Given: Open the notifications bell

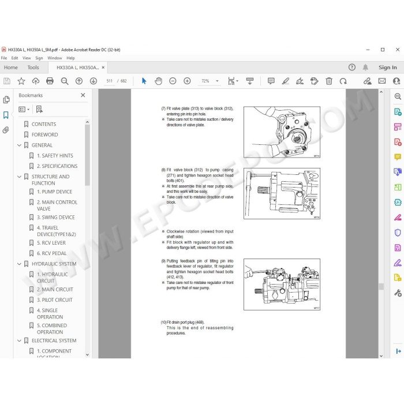Looking at the screenshot, I should coord(365,68).
